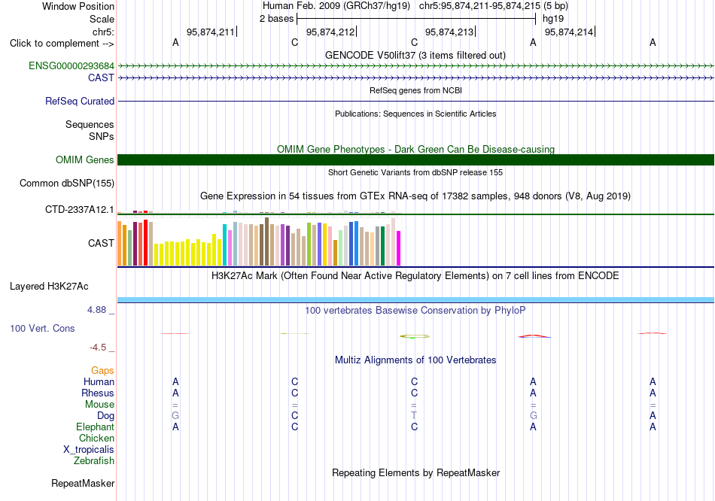Click the SNPs label under Sequences

[102, 136]
